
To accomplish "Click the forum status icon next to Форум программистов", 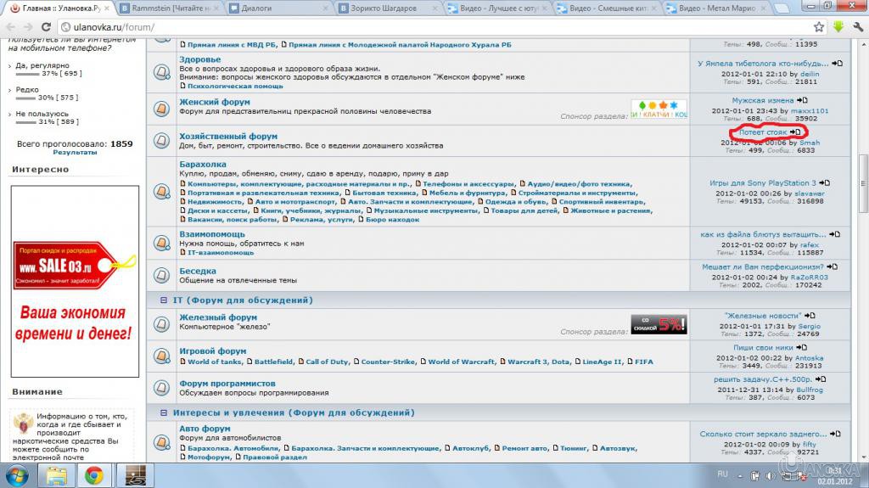I will coord(161,387).
